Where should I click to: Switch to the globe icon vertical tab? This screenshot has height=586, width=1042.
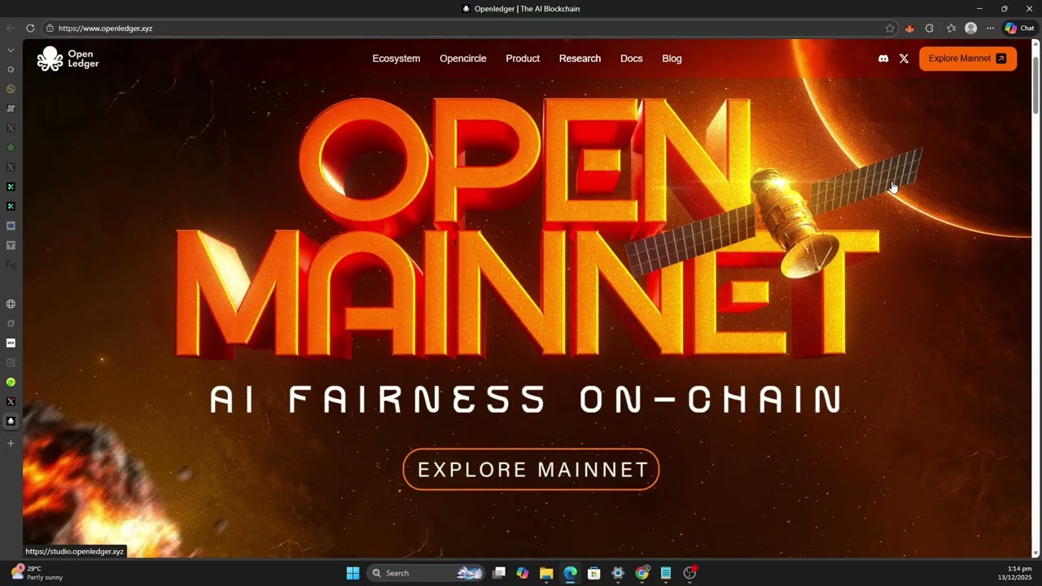pyautogui.click(x=11, y=304)
